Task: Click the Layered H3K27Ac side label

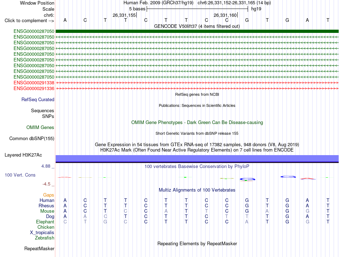Action: pos(23,155)
